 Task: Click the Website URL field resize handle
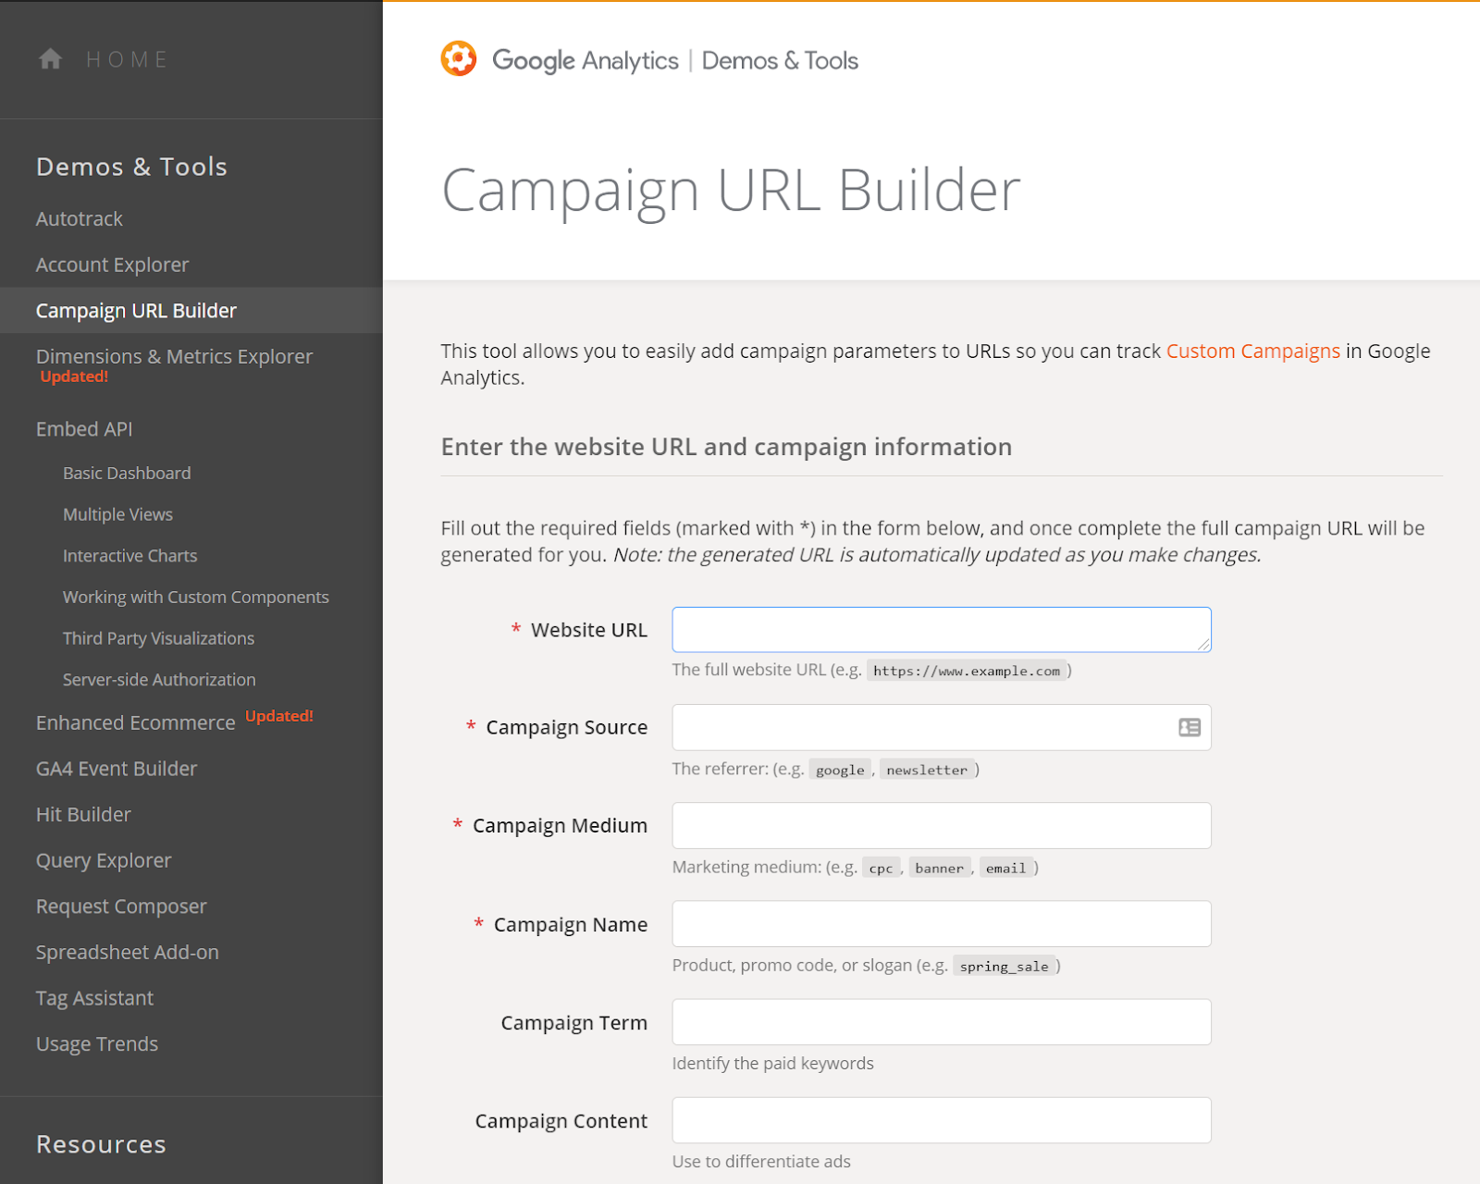[1203, 645]
